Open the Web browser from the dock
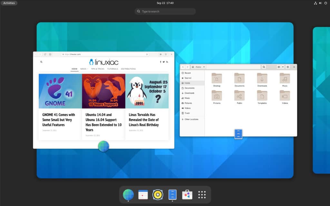Image resolution: width=330 pixels, height=206 pixels. (128, 194)
